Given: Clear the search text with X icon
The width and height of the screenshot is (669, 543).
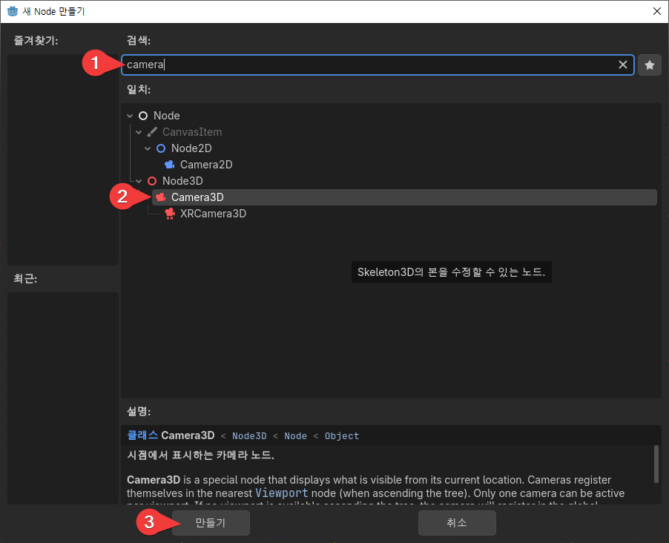Looking at the screenshot, I should click(623, 65).
